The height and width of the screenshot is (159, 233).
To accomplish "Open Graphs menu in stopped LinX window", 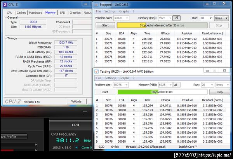I will coord(124,11).
